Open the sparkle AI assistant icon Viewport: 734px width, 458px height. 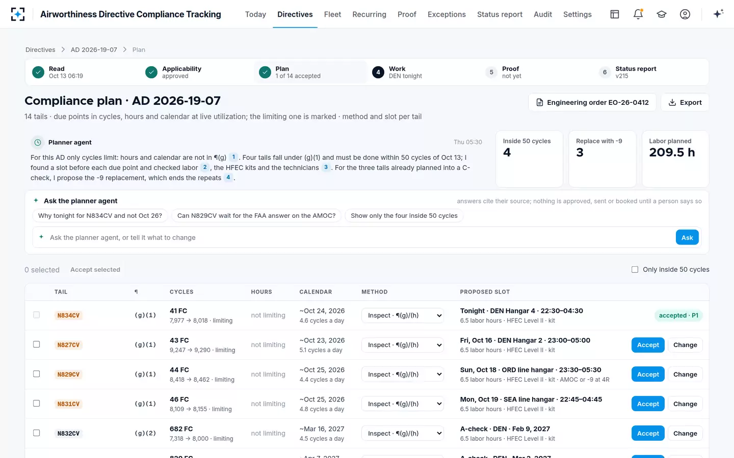tap(718, 14)
